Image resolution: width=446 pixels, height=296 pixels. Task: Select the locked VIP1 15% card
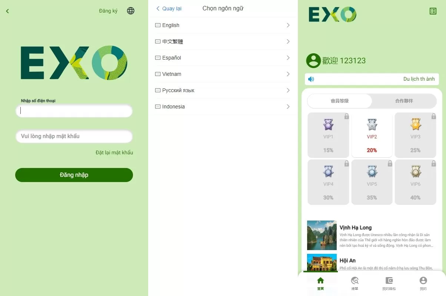[x=328, y=135]
